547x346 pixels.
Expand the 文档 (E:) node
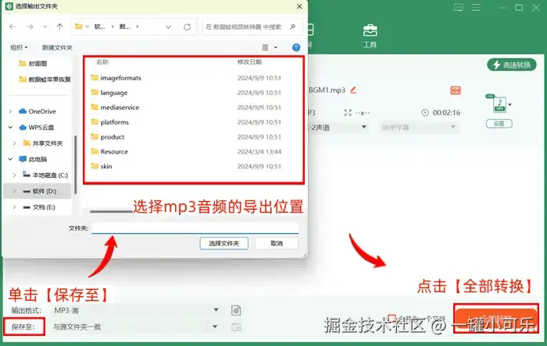[x=14, y=207]
